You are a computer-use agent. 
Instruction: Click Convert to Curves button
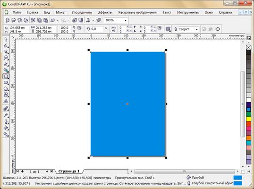click(218, 29)
